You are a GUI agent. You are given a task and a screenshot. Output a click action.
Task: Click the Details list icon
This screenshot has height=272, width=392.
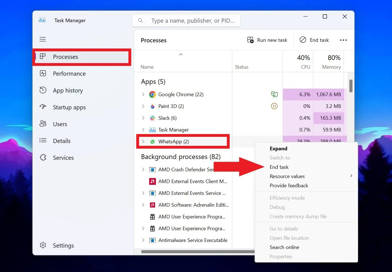tap(43, 140)
